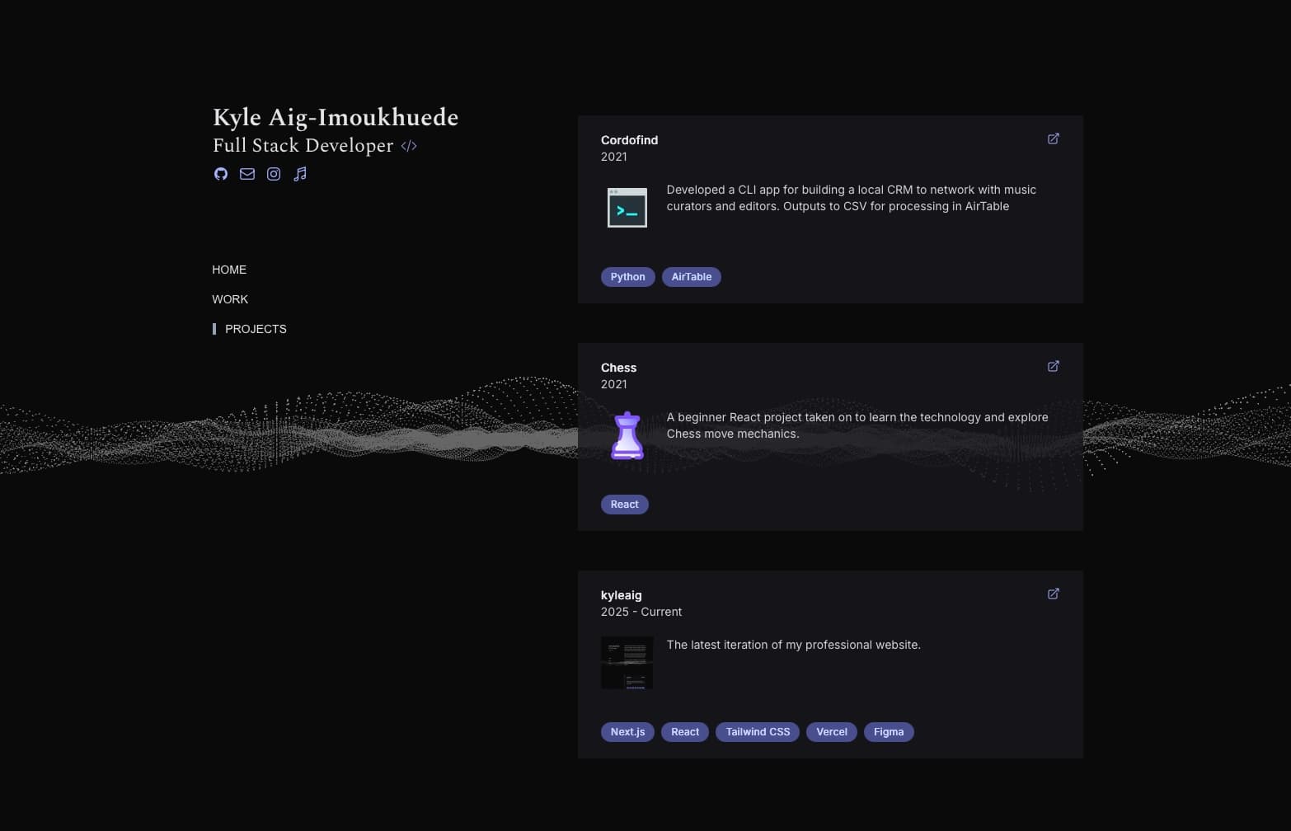Open Chess project external link icon

1053,367
